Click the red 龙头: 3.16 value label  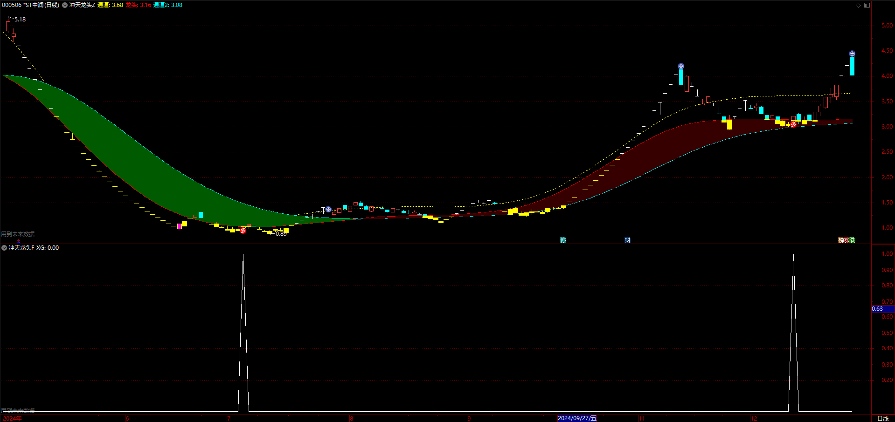coord(139,5)
